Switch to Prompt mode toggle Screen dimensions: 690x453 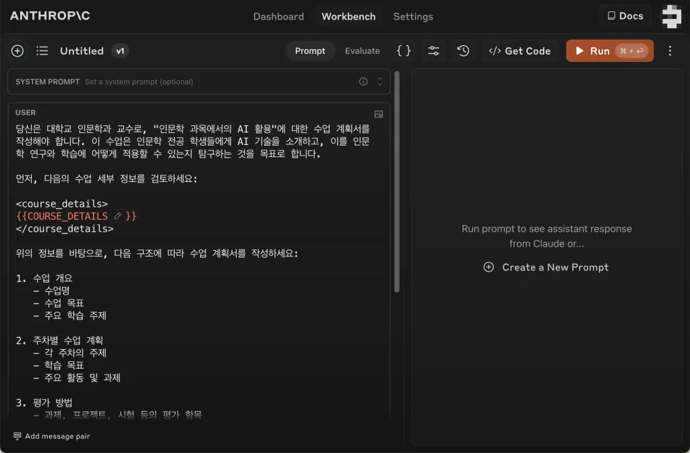pyautogui.click(x=310, y=51)
